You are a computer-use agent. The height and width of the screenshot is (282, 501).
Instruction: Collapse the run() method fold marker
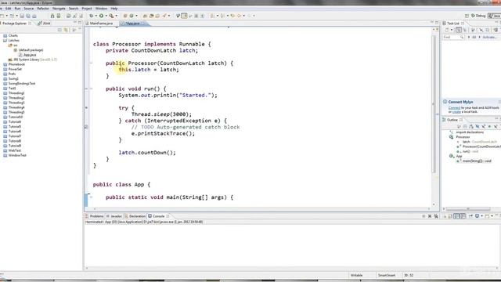click(x=91, y=89)
